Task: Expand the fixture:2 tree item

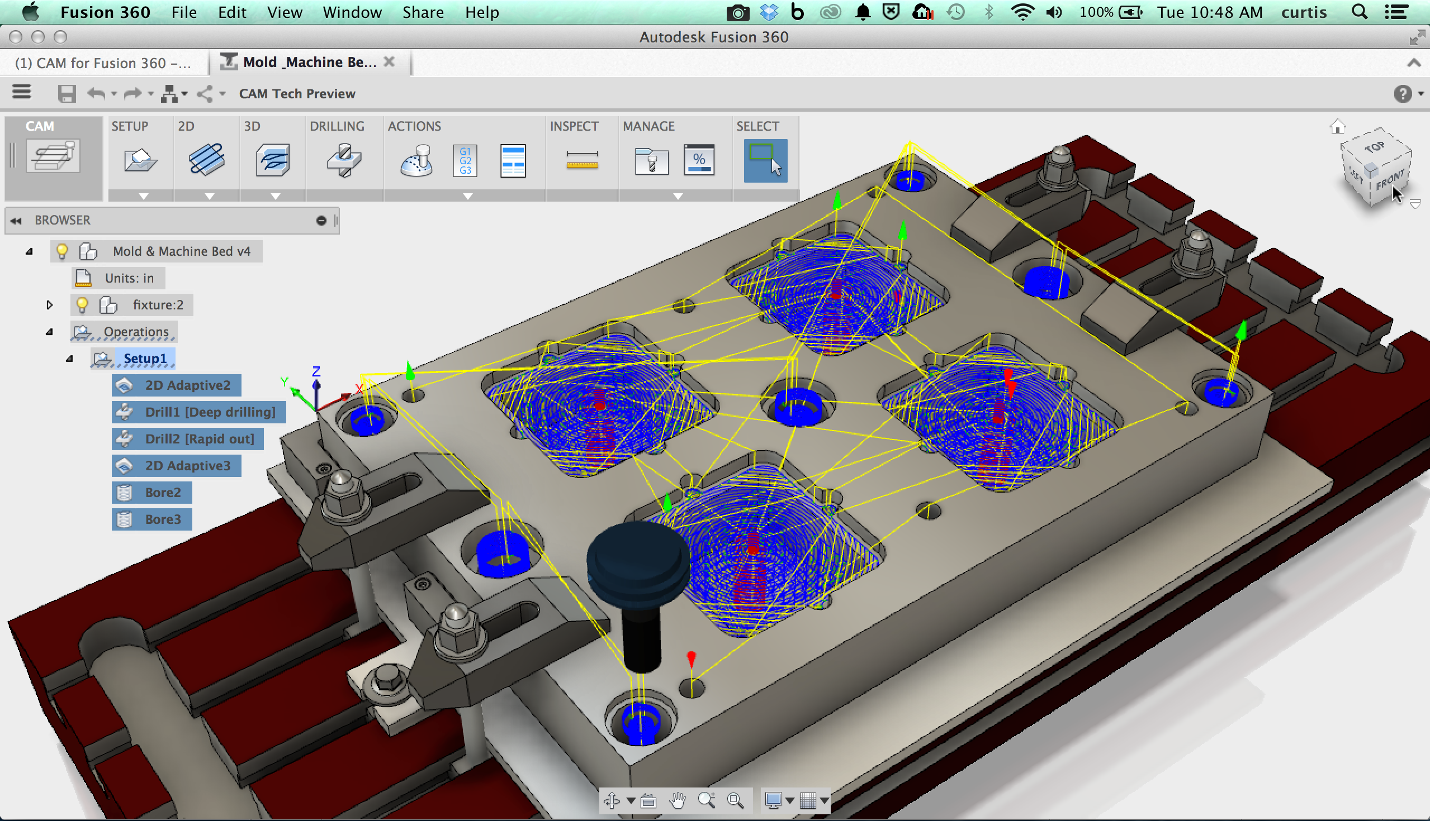Action: click(48, 305)
